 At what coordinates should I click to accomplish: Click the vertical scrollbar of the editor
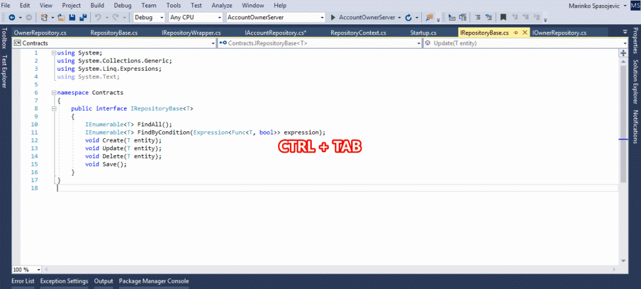[x=623, y=125]
